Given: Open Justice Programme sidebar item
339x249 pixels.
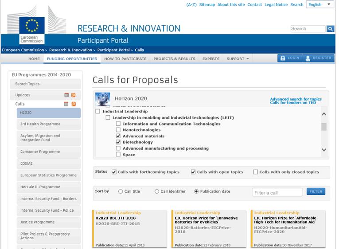Looking at the screenshot, I should coord(49,222).
